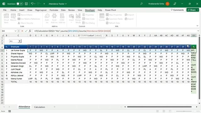Click the Search magnifier icon
The image size is (201, 113).
coord(141,4)
